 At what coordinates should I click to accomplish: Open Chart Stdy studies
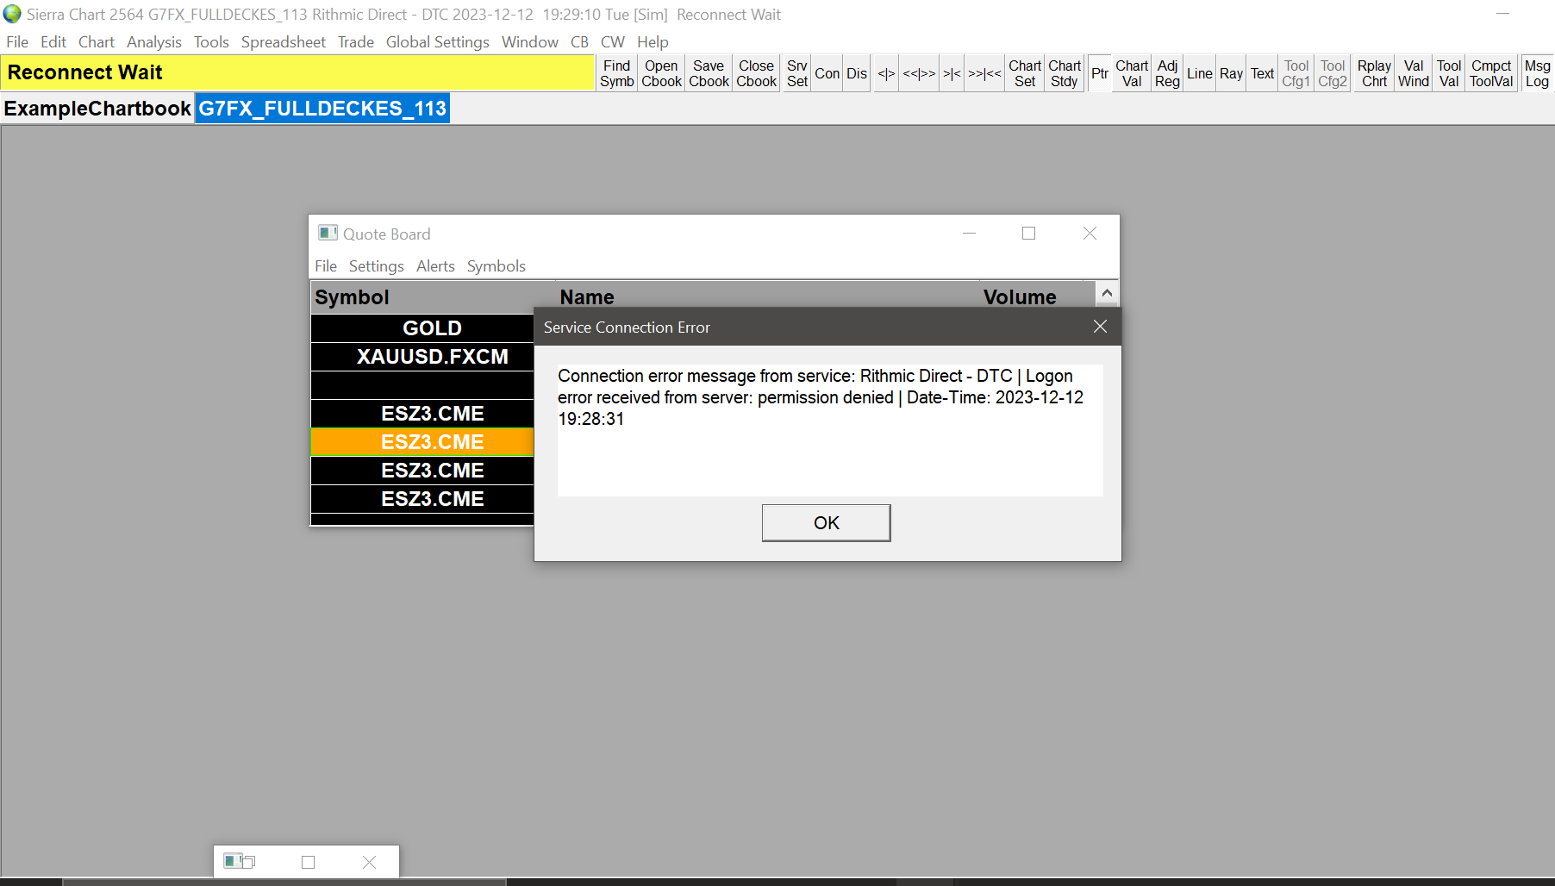coord(1065,73)
